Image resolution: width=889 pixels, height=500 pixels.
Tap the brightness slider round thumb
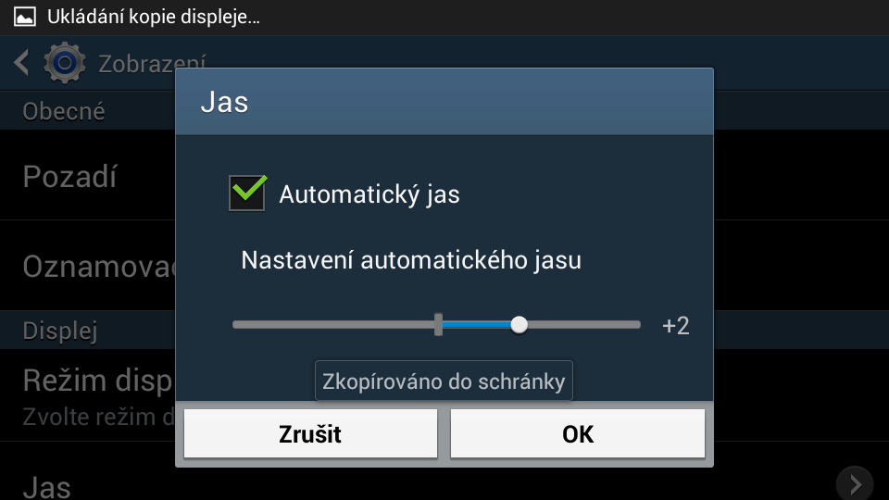pos(519,325)
